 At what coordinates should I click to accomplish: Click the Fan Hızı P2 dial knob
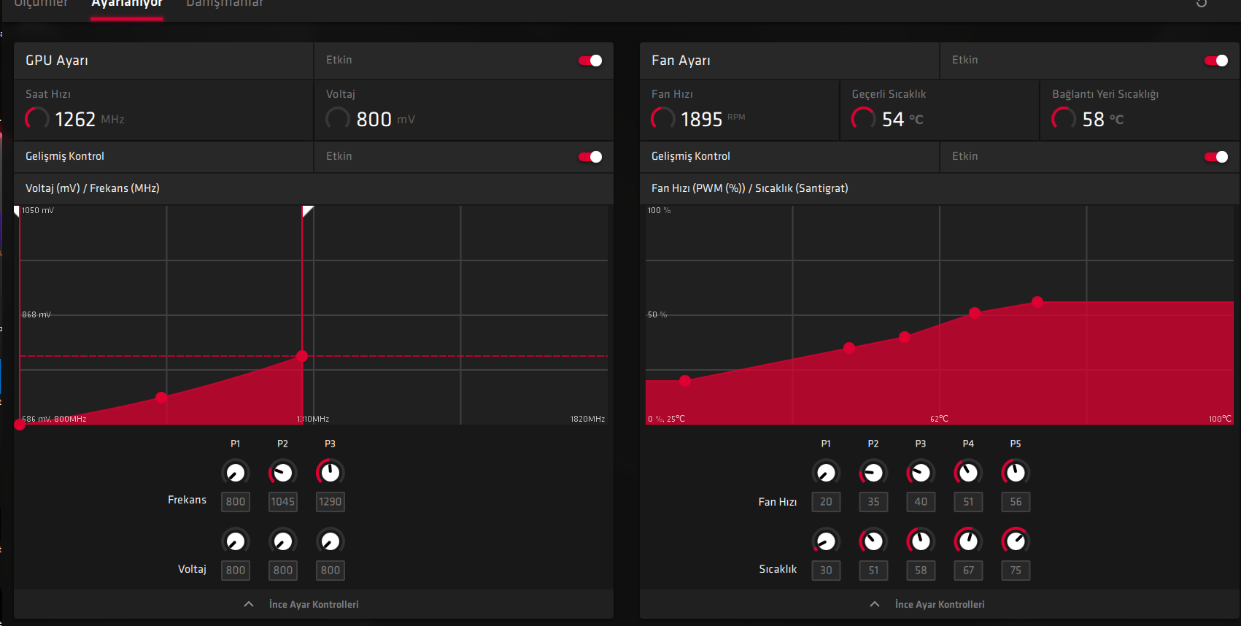[873, 473]
